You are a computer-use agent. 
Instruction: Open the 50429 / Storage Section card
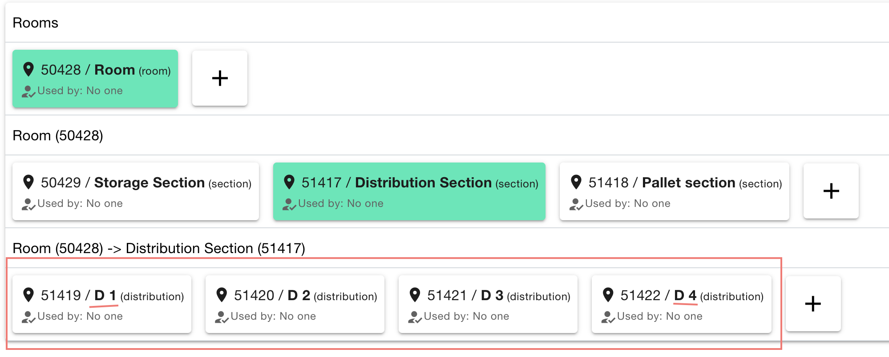pyautogui.click(x=136, y=191)
